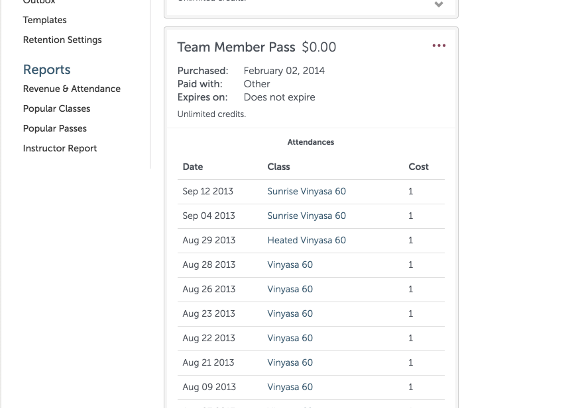The image size is (574, 408).
Task: Open Retention Settings in the sidebar
Action: tap(62, 40)
